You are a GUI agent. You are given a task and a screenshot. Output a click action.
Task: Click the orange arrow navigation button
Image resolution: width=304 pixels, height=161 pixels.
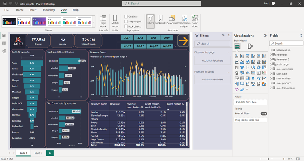[183, 39]
